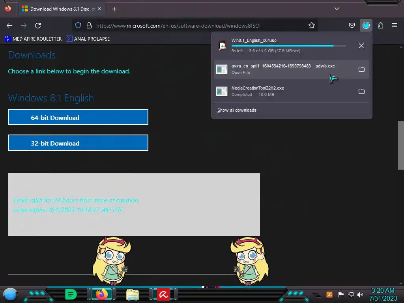404x303 pixels.
Task: Click the Win8.1 ISO download progress bar
Action: point(289,46)
